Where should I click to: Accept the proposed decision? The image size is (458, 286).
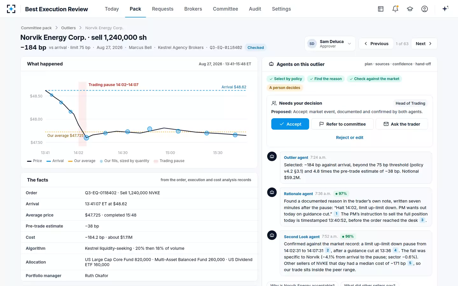coord(290,124)
